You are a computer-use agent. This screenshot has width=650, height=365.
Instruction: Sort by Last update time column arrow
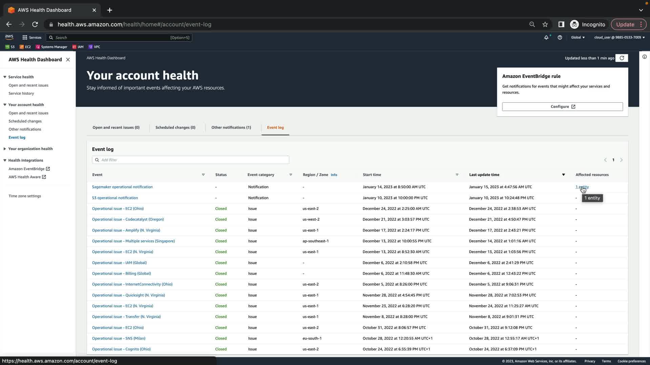click(x=563, y=175)
